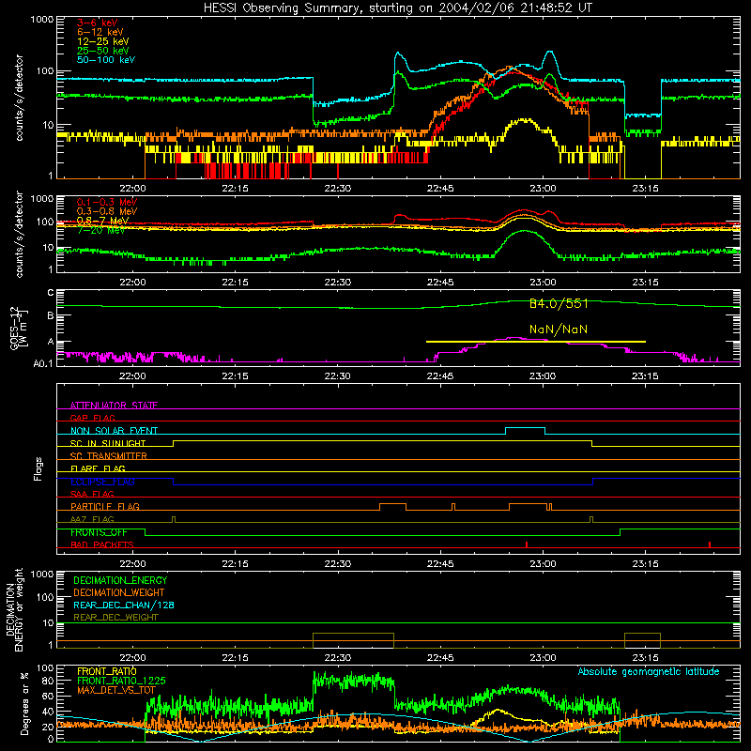Image resolution: width=751 pixels, height=751 pixels.
Task: Click the 0.3-0.8 MeV legend label
Action: coord(107,211)
